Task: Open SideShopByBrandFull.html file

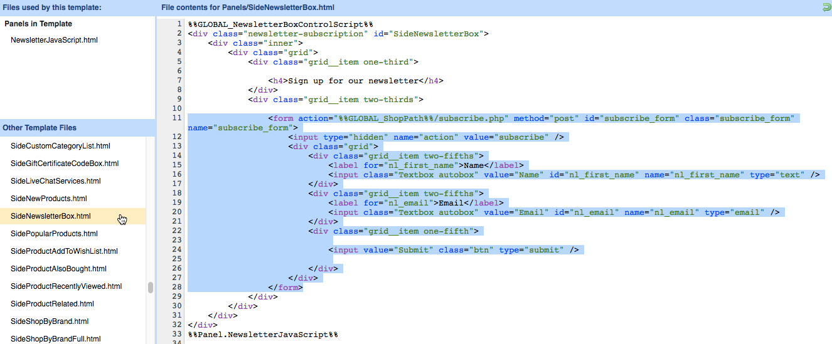Action: click(x=56, y=339)
